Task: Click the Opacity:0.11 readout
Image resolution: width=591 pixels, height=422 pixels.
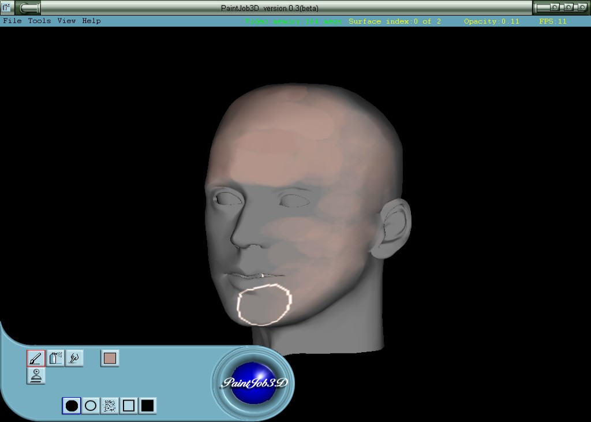Action: [492, 21]
